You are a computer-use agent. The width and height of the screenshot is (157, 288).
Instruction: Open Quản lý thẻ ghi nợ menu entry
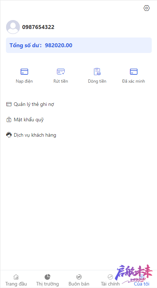pos(79,104)
